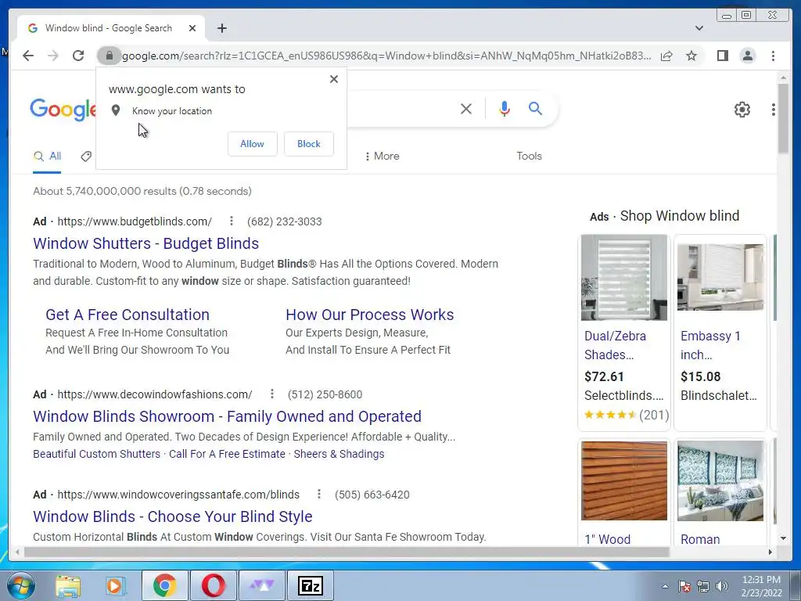This screenshot has height=601, width=801.
Task: Start a voice search with the microphone
Action: pos(505,108)
